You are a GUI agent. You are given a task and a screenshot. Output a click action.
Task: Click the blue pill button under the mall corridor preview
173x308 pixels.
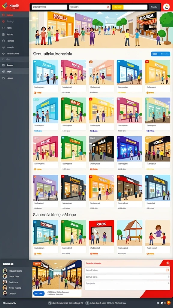click(x=39, y=294)
